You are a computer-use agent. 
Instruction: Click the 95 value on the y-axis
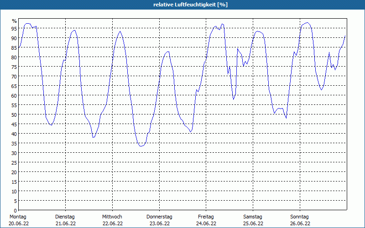click(14, 28)
